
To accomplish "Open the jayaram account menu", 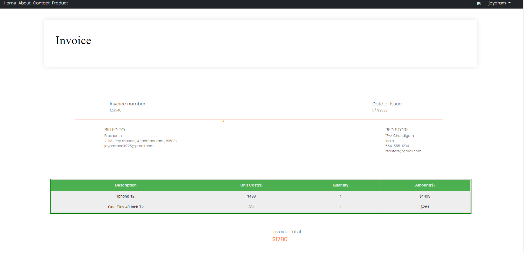I will point(497,3).
